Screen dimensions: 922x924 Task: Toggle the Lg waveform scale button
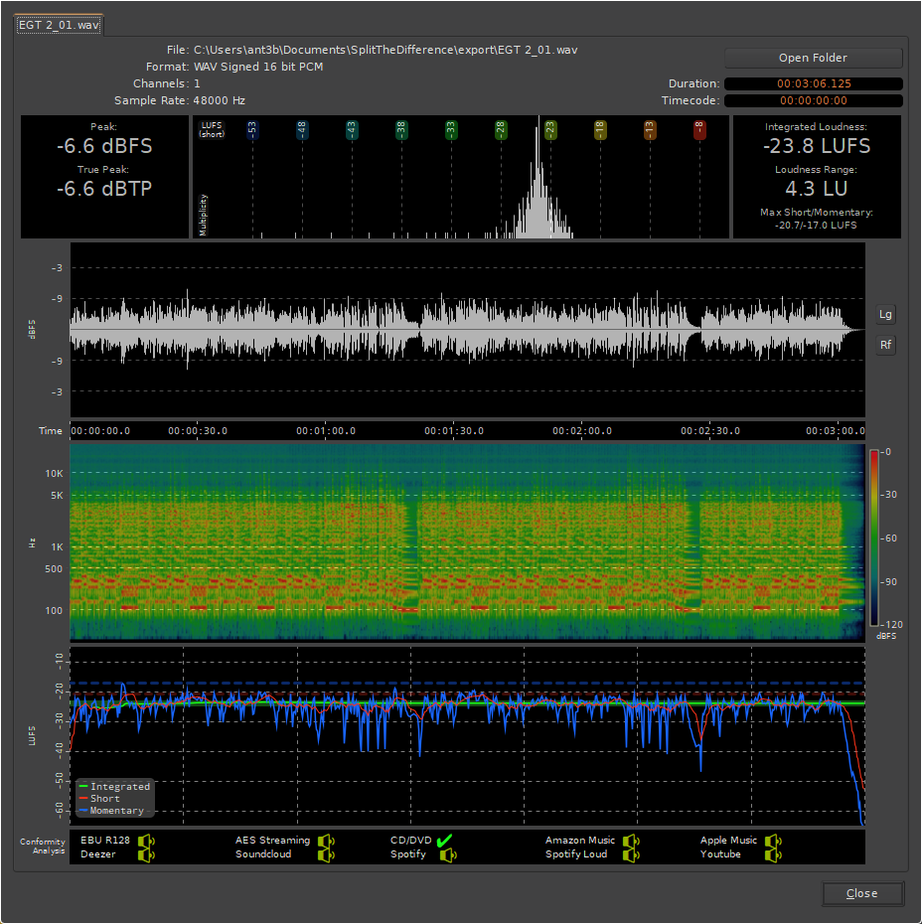point(885,314)
